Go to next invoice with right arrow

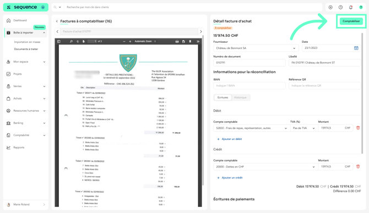(200, 31)
